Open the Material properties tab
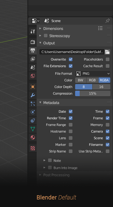The width and height of the screenshot is (113, 207). tap(33, 137)
